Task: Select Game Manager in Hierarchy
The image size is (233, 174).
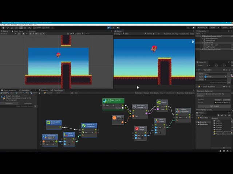Action: tap(212, 45)
